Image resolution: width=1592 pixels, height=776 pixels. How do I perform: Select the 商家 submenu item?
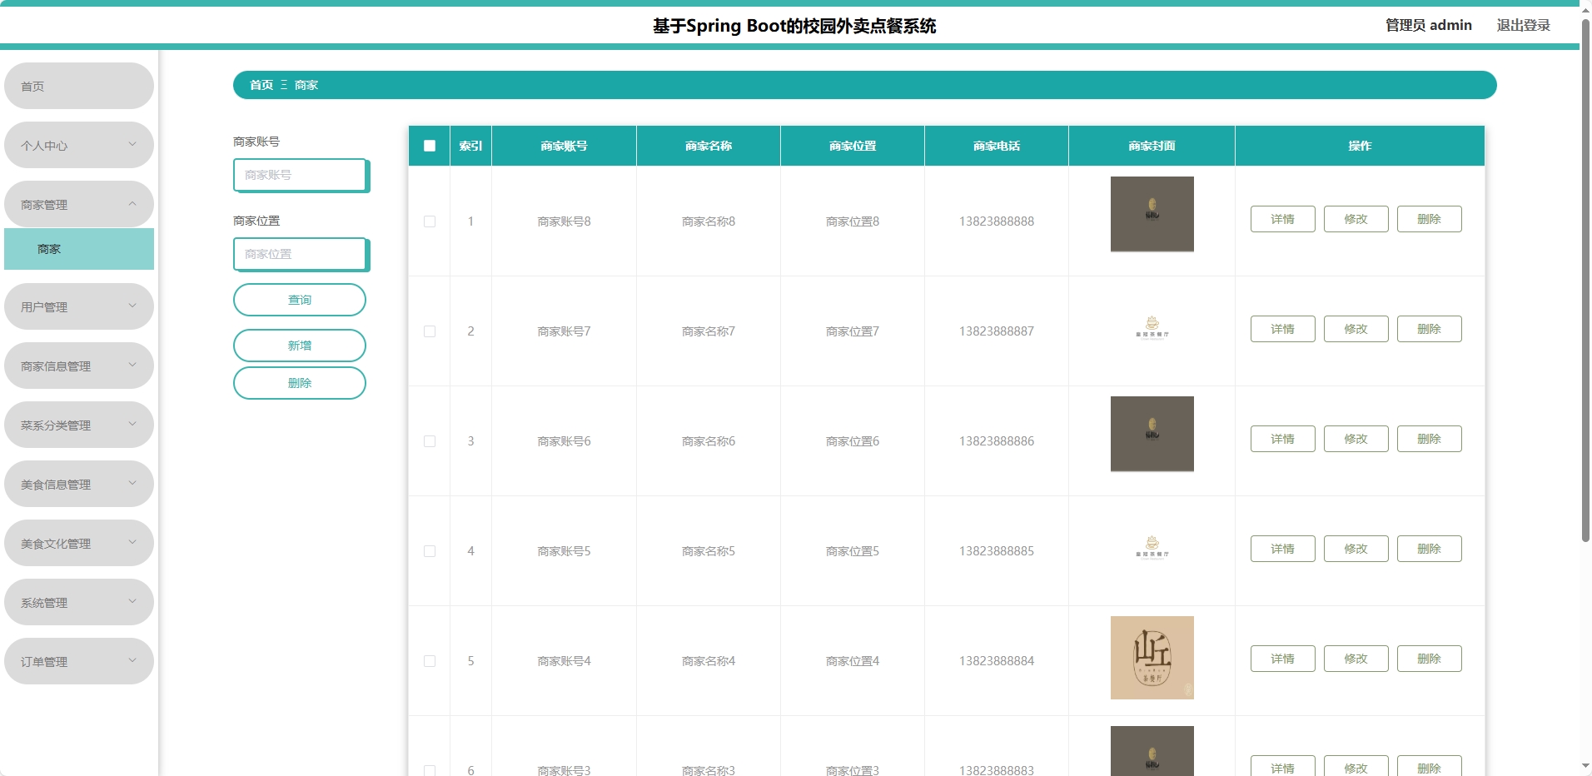79,249
